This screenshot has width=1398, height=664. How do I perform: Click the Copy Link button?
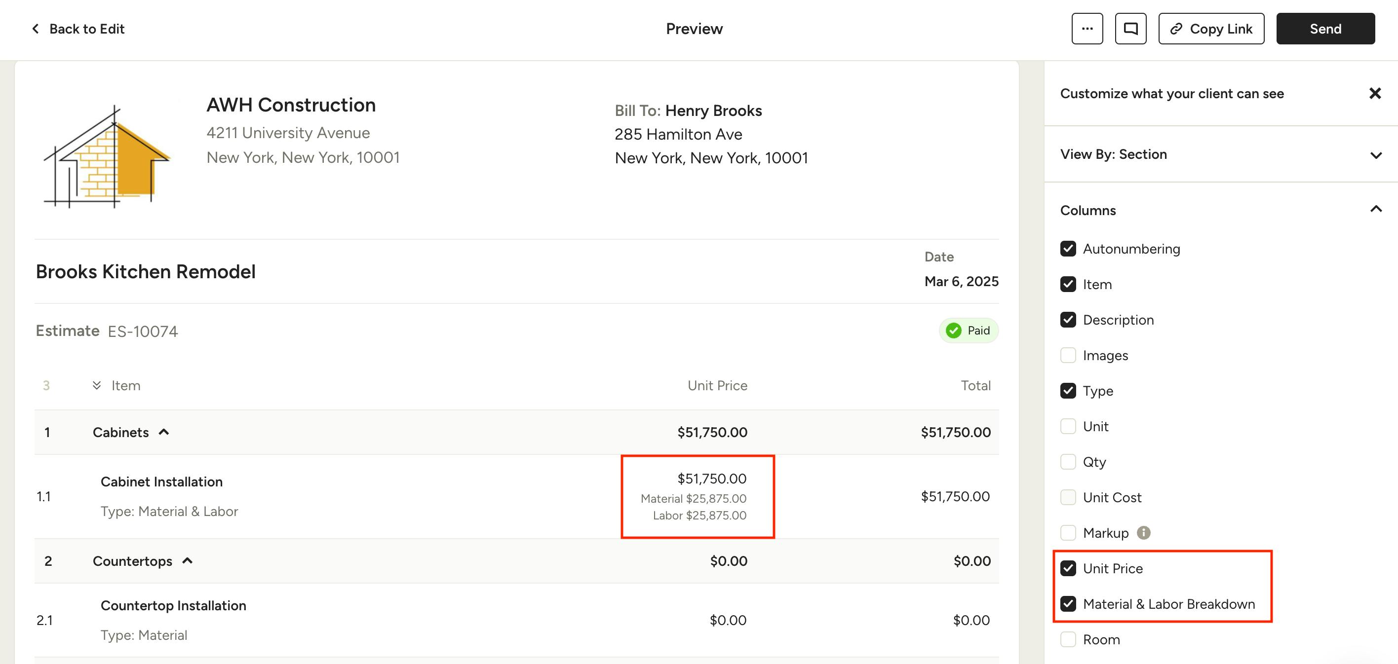[1211, 29]
